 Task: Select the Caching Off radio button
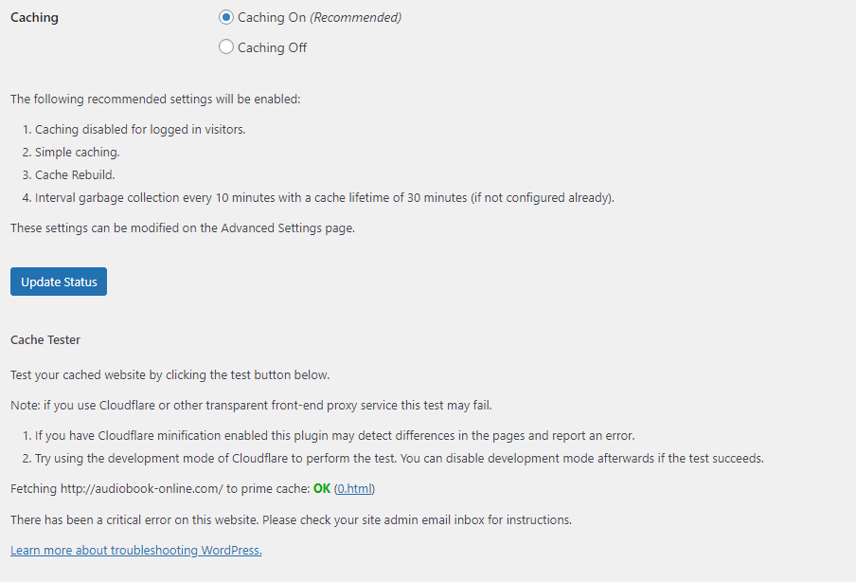[x=226, y=47]
